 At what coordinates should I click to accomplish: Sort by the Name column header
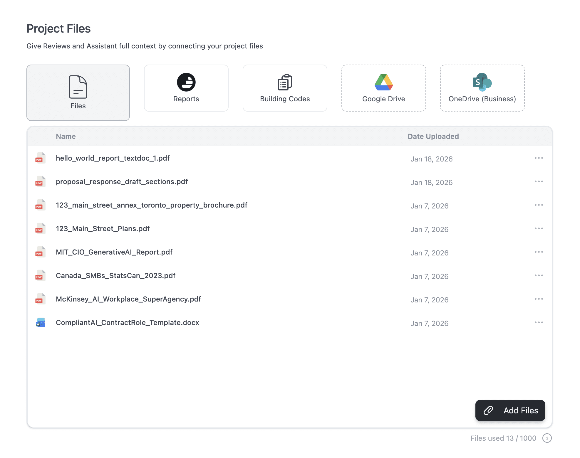(66, 137)
